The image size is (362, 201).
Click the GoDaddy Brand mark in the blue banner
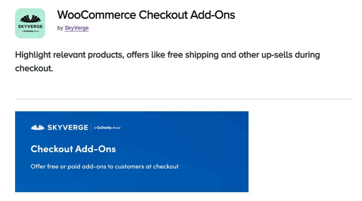coord(107,128)
